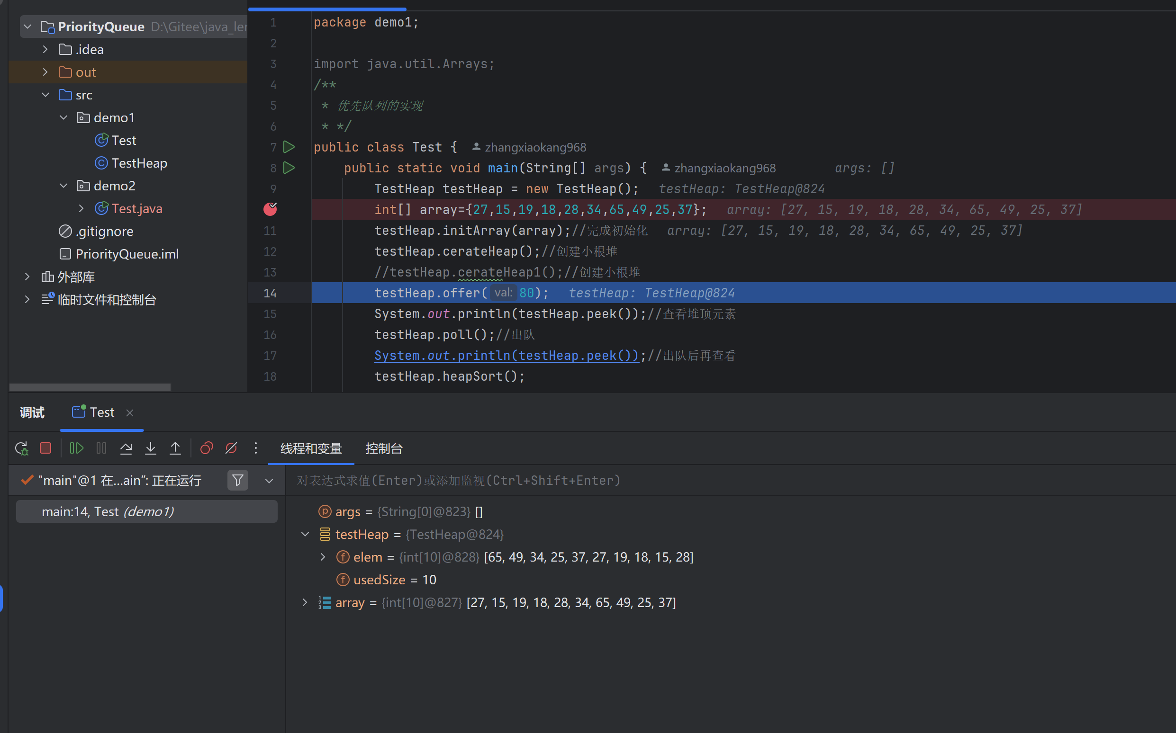Click the rerun debug session icon
The height and width of the screenshot is (733, 1176).
[21, 448]
